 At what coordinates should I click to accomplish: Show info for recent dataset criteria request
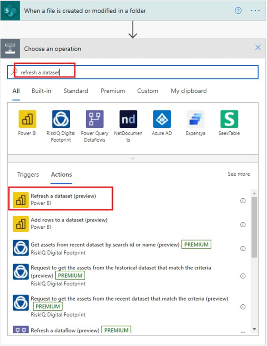pyautogui.click(x=243, y=307)
